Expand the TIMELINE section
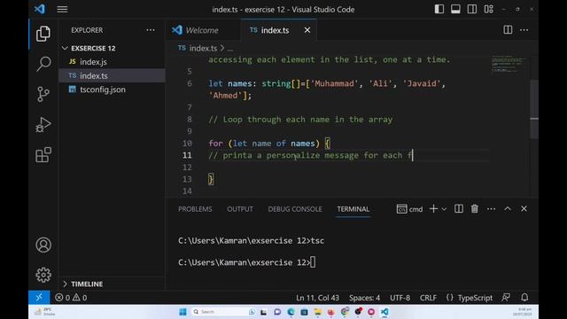 pos(87,284)
